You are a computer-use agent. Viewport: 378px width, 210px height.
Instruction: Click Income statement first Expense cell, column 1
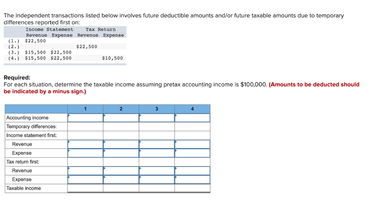[x=85, y=153]
